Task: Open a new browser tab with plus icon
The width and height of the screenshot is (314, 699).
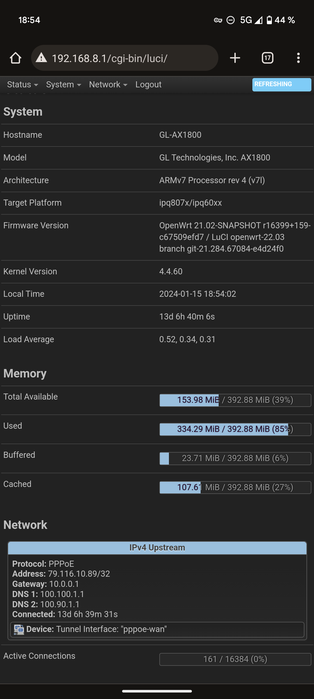Action: (235, 58)
